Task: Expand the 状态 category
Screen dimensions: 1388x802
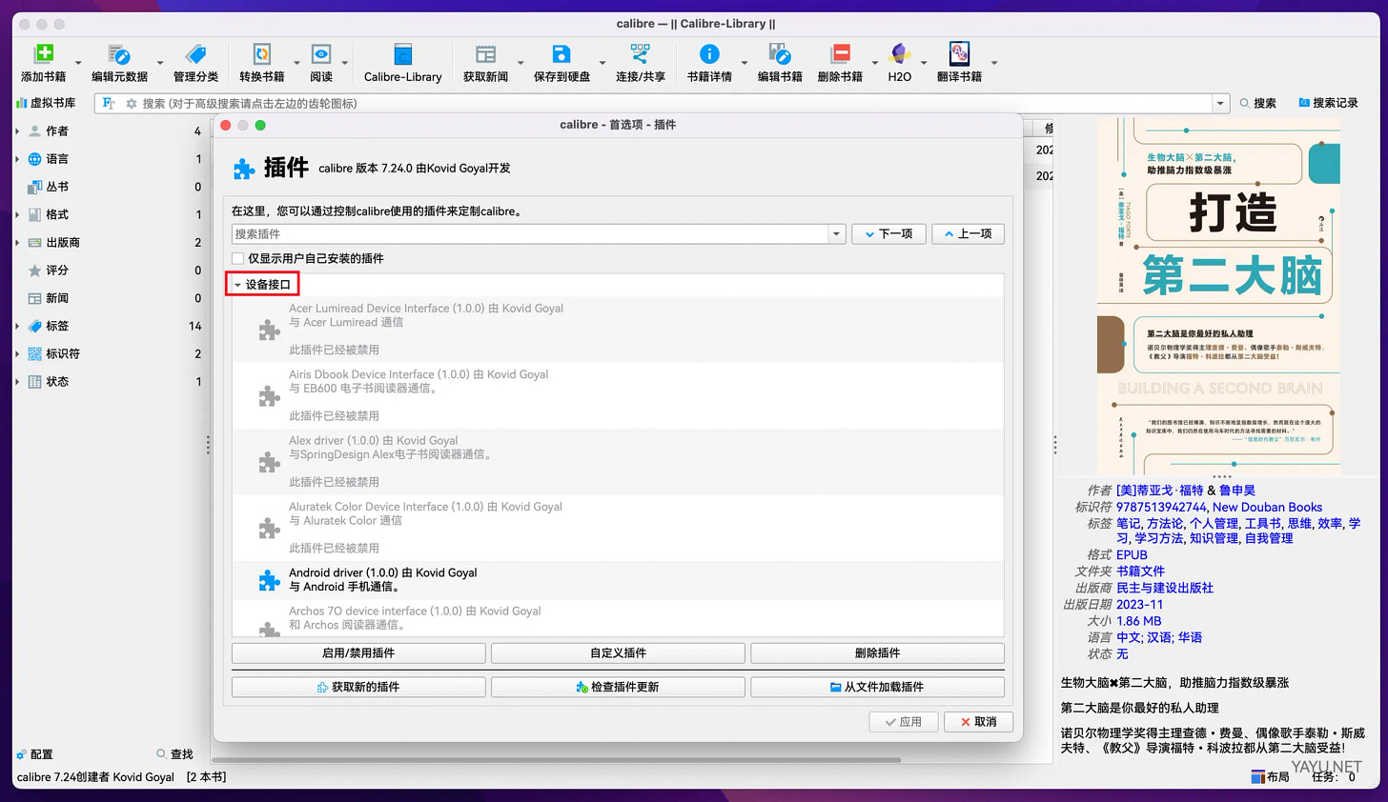Action: coord(18,382)
